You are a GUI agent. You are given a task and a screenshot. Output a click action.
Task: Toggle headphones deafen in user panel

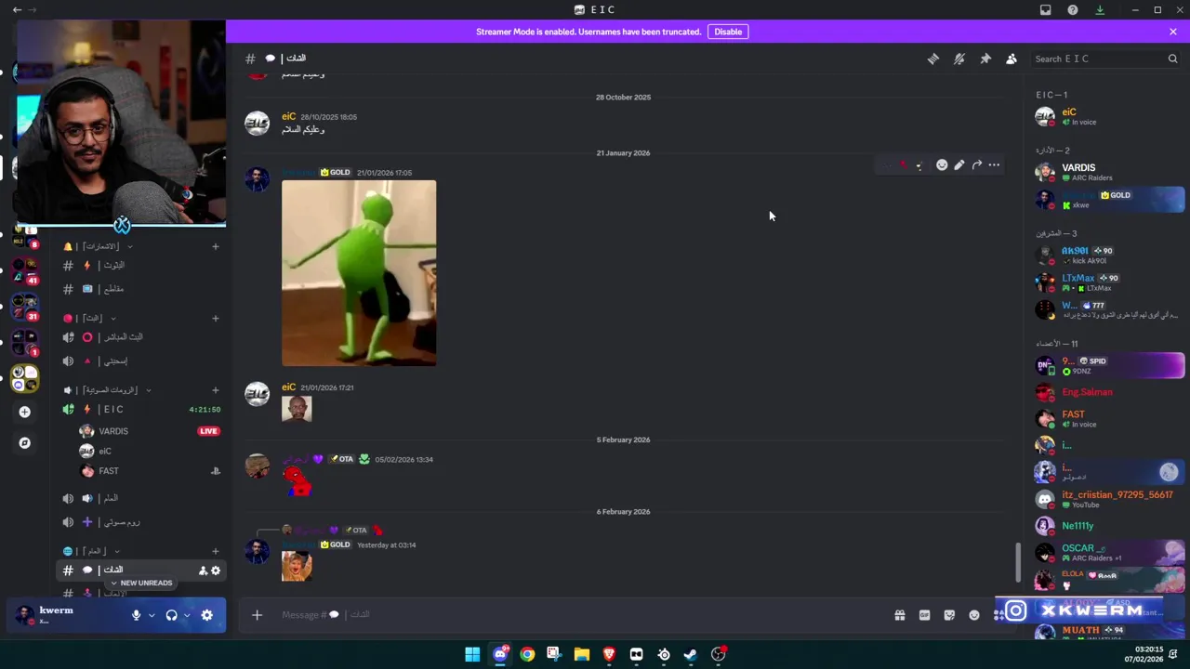171,615
